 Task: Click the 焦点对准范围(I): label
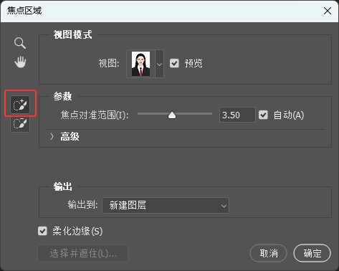click(95, 115)
